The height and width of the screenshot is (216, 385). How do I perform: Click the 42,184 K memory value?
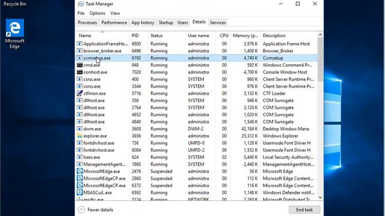[249, 129]
